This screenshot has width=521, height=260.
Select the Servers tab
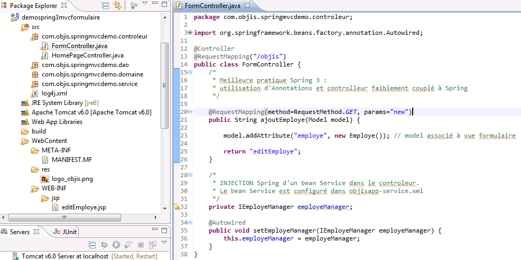(20, 232)
